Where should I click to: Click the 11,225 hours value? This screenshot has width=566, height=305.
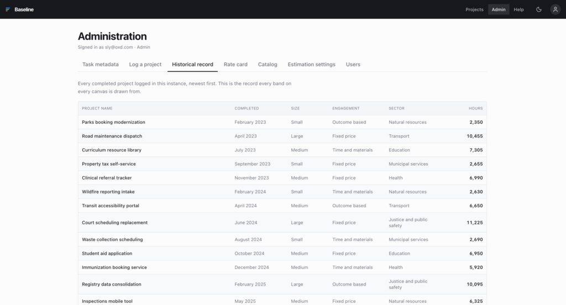(475, 222)
